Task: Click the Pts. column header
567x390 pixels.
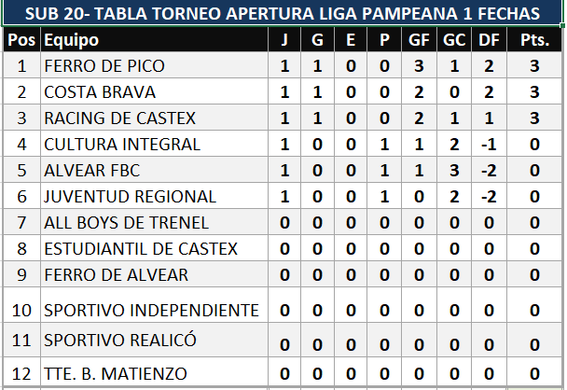Action: coord(534,40)
